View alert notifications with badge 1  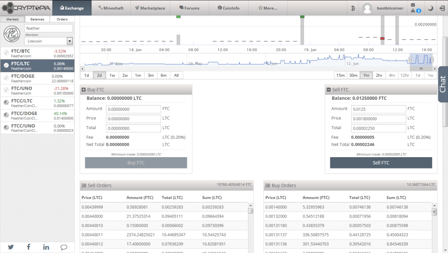[416, 11]
